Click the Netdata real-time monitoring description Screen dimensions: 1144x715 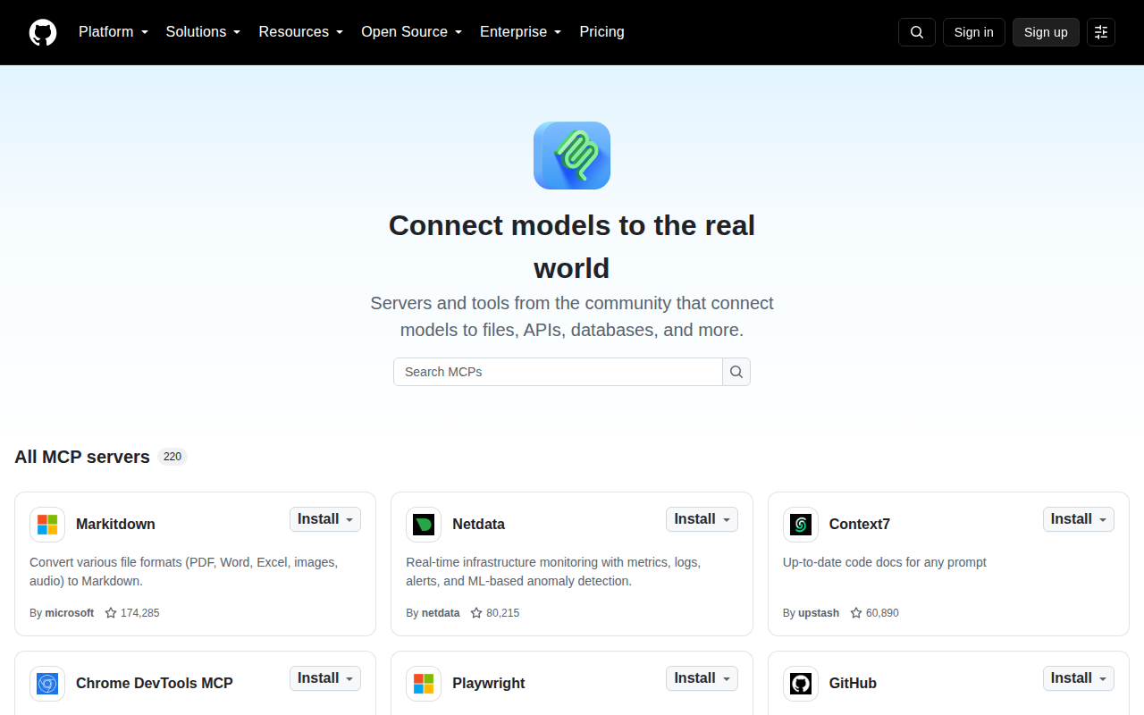[553, 572]
